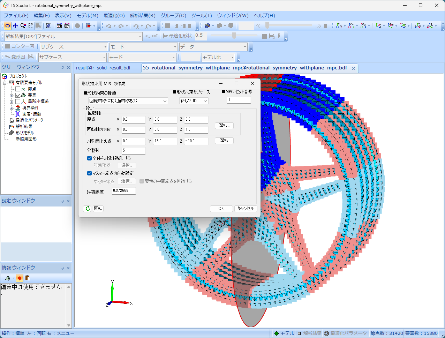This screenshot has width=445, height=338.
Task: Click OK in MPC dialog
Action: click(221, 209)
